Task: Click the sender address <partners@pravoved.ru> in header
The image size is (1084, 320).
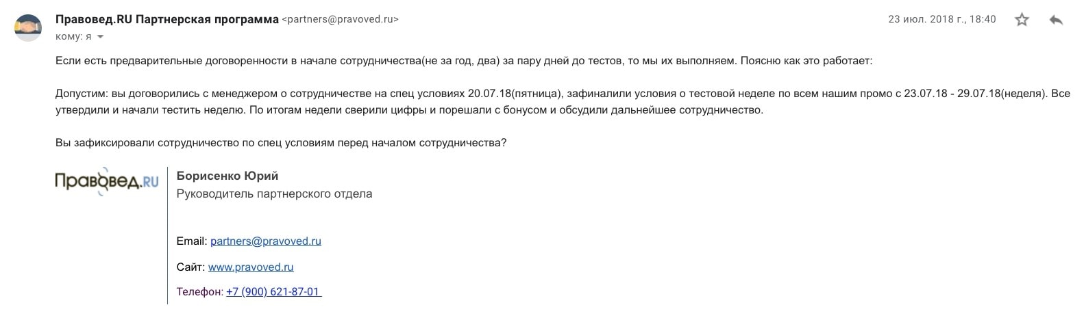Action: 341,20
